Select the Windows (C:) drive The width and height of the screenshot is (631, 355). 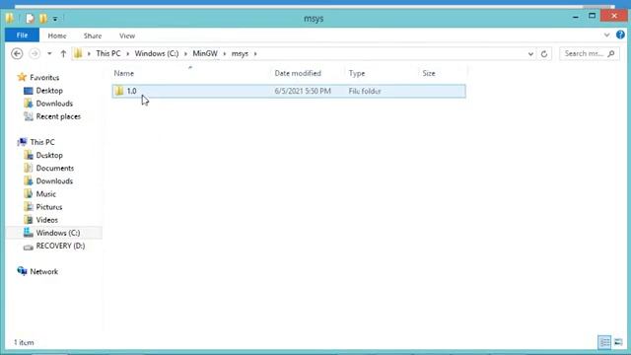pos(58,233)
